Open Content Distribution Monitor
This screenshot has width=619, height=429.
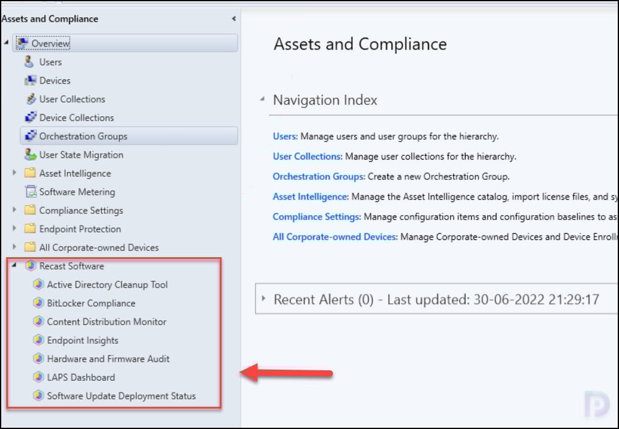(x=106, y=321)
